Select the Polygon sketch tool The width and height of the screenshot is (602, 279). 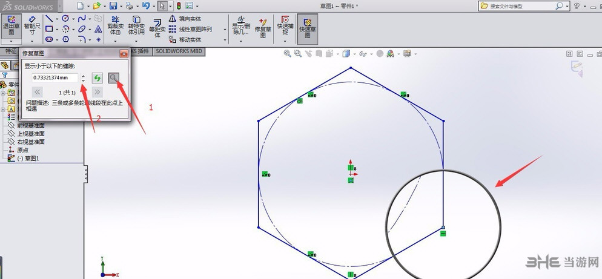pyautogui.click(x=65, y=39)
